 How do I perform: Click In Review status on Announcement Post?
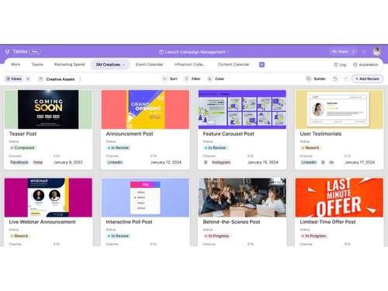(118, 147)
